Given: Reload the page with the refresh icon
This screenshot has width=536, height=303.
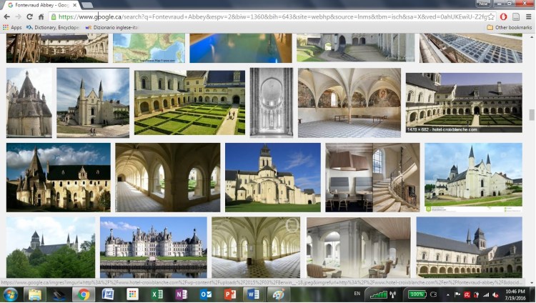Looking at the screenshot, I should pyautogui.click(x=29, y=16).
